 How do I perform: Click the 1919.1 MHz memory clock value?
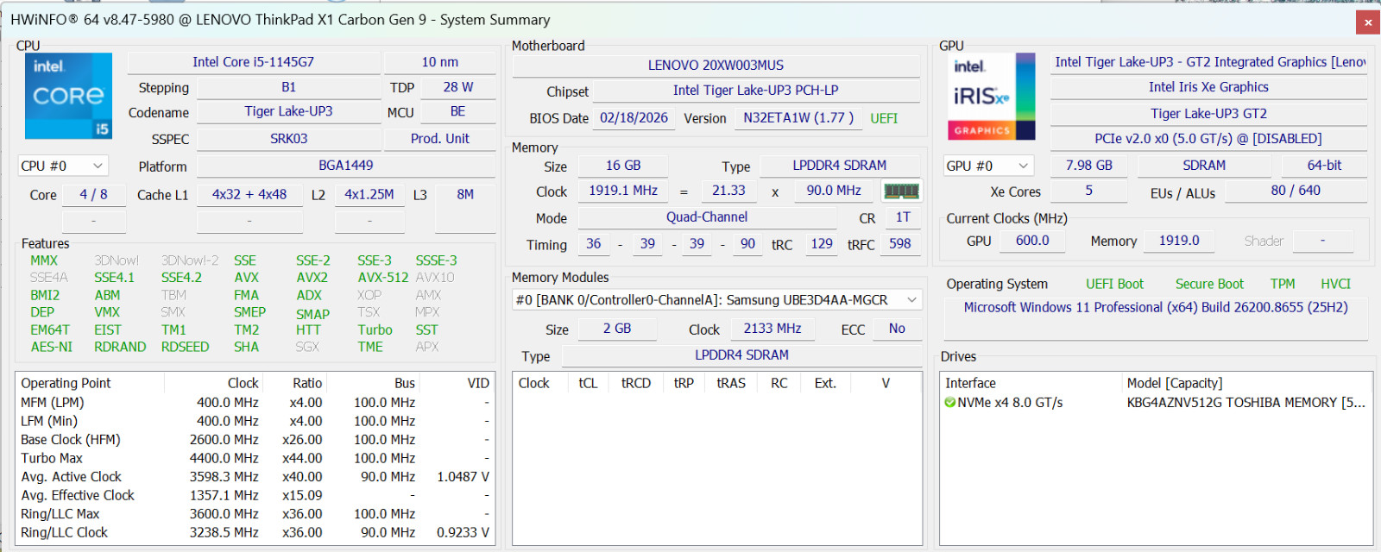coord(623,191)
